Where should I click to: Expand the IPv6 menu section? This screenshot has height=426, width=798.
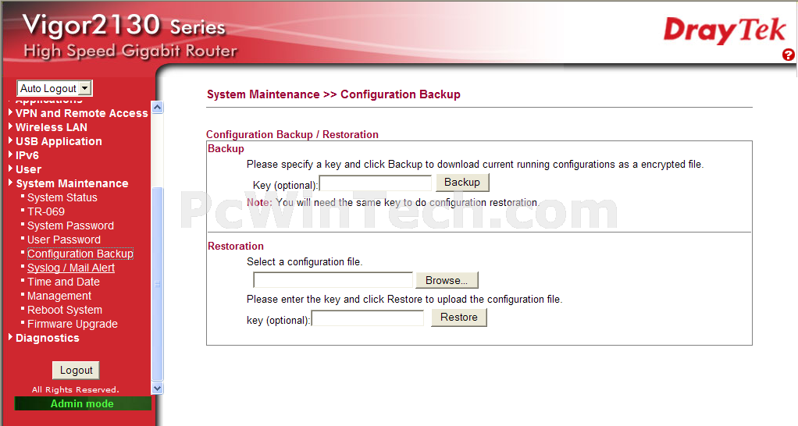[x=27, y=155]
